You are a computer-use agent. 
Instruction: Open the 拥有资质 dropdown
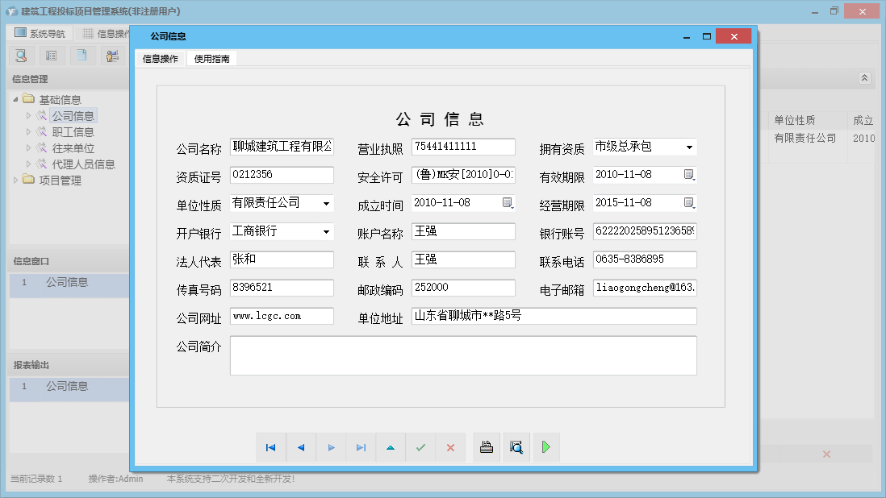(x=689, y=147)
